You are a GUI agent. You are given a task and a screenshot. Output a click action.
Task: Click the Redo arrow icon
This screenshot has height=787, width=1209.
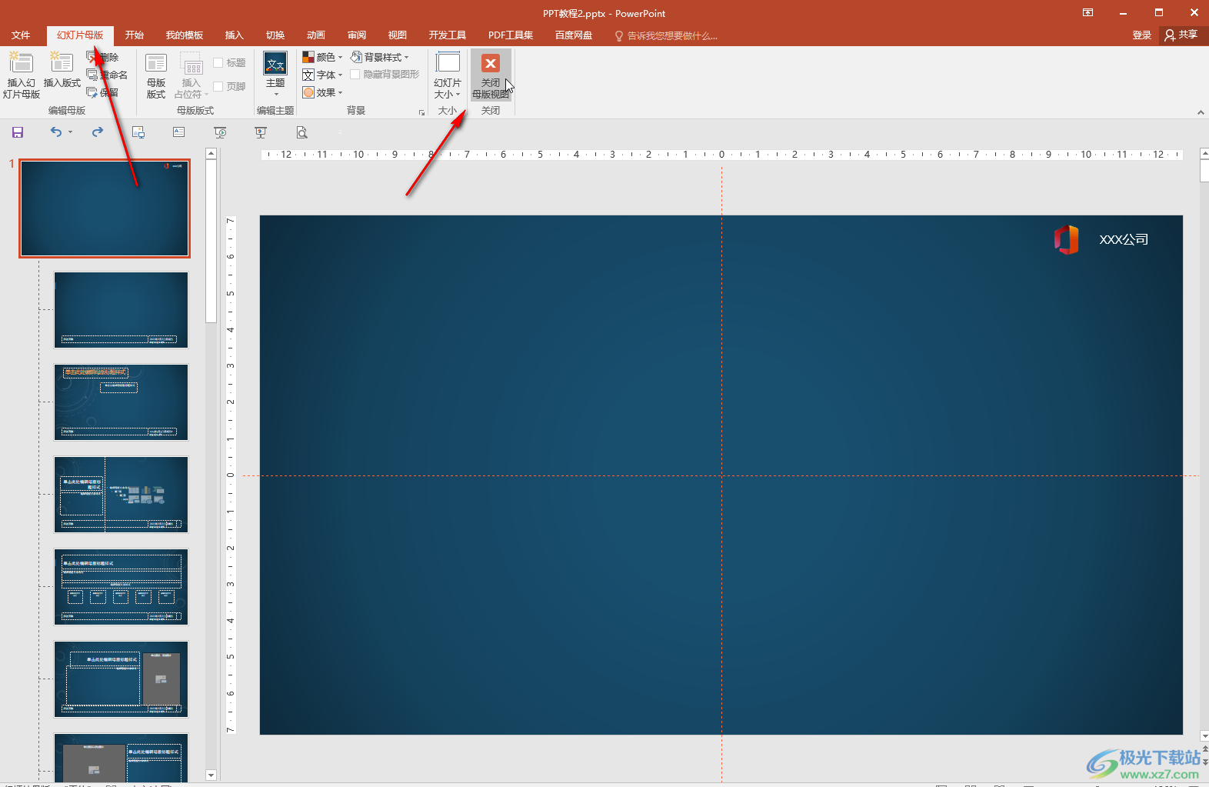tap(98, 132)
